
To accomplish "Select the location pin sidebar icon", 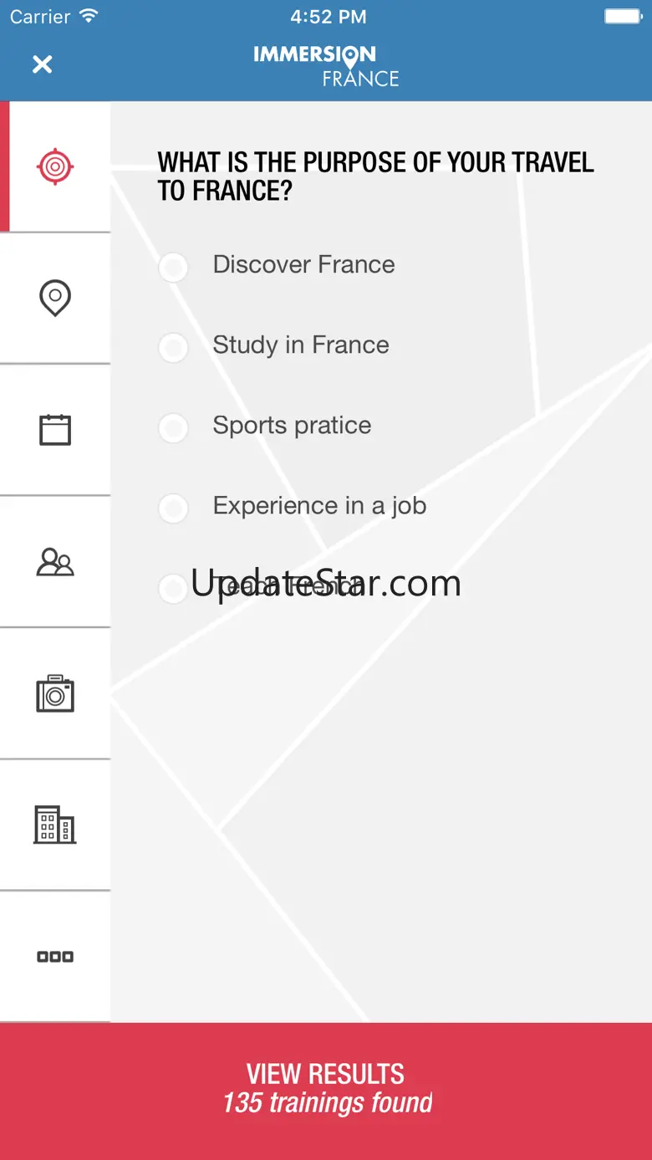I will click(55, 298).
